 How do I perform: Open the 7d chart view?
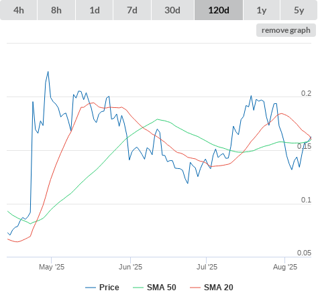132,10
